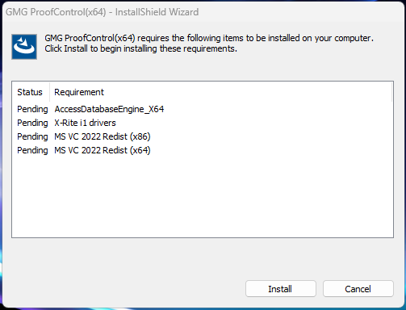Click Pending status beside Redist (x64)
Viewport: 406px width, 310px height.
pos(32,150)
